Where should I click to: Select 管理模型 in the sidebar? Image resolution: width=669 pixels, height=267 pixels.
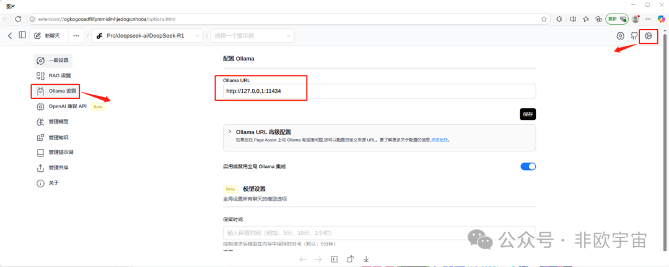[53, 122]
